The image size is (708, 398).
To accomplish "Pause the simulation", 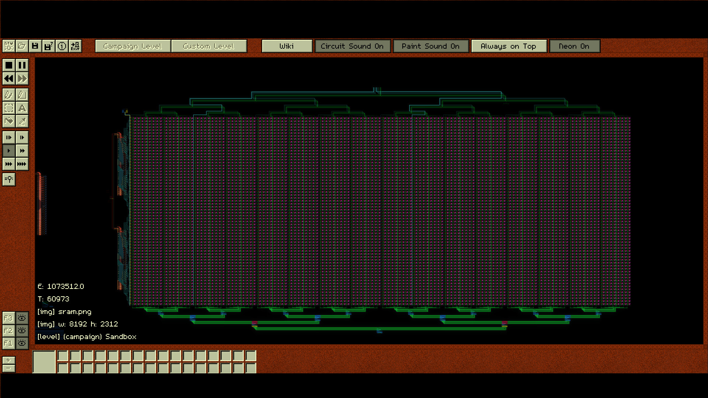I will point(22,65).
